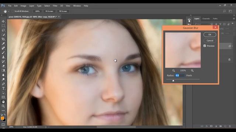Open the collapsed panel dock icon
The image size is (236, 132).
(x=189, y=20)
